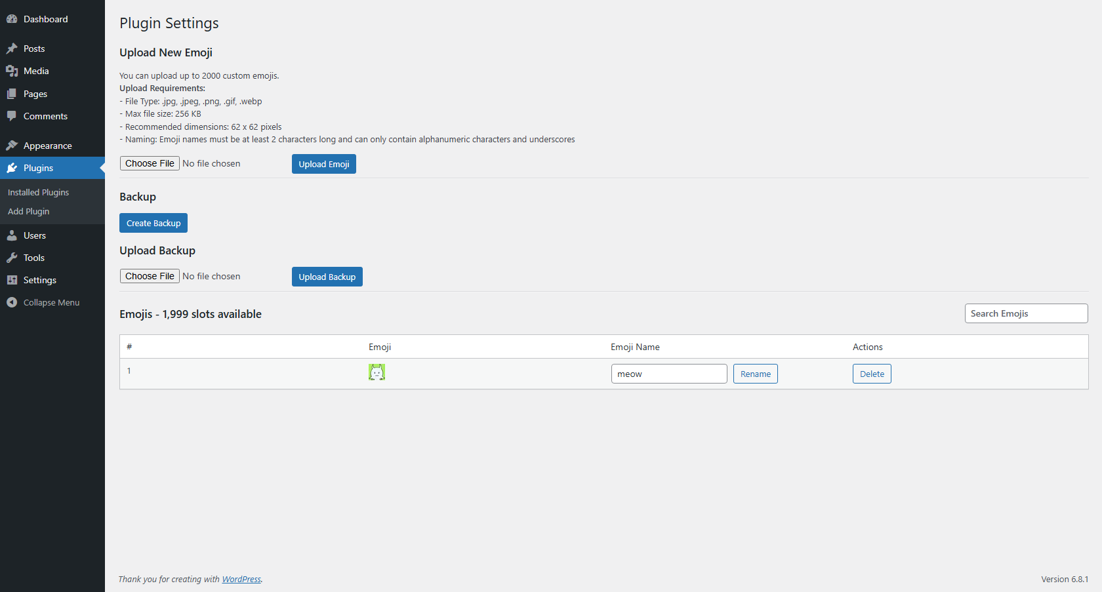1102x592 pixels.
Task: Click the Pages document icon
Action: point(12,93)
